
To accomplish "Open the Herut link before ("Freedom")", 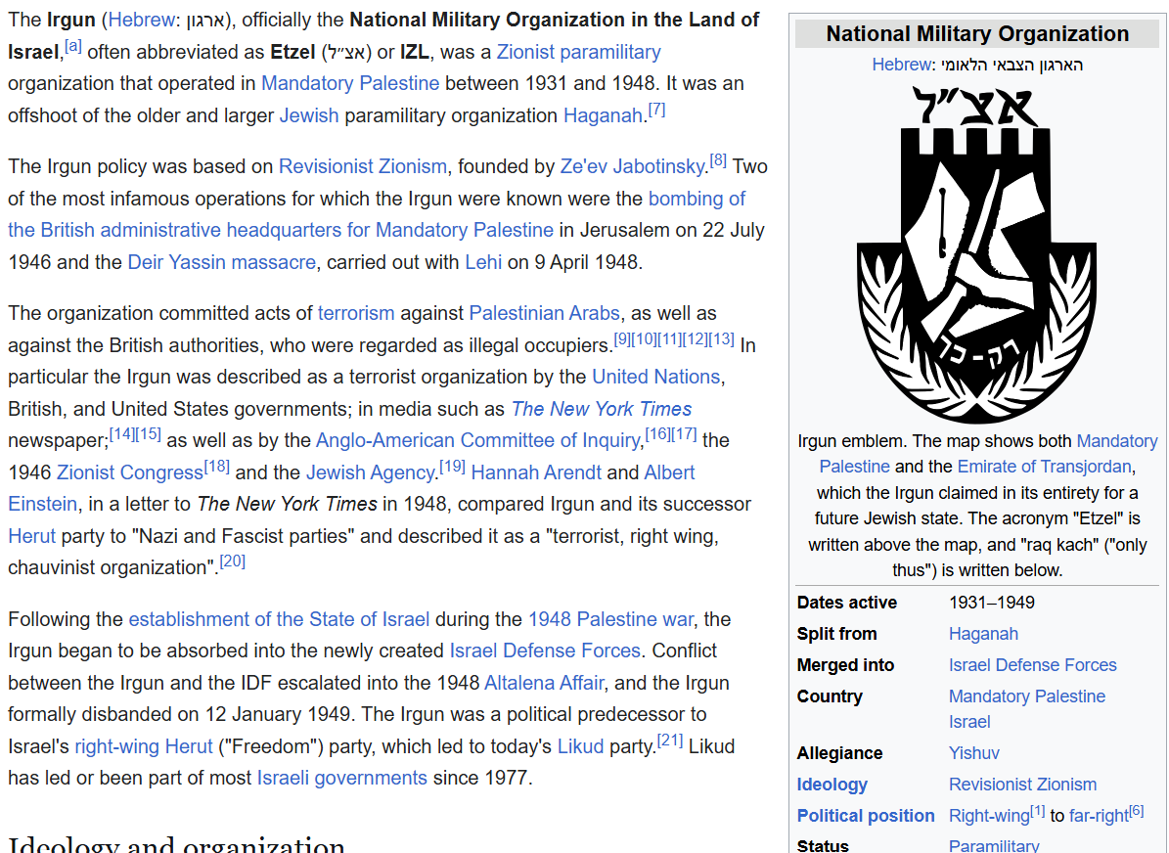I will (x=189, y=746).
